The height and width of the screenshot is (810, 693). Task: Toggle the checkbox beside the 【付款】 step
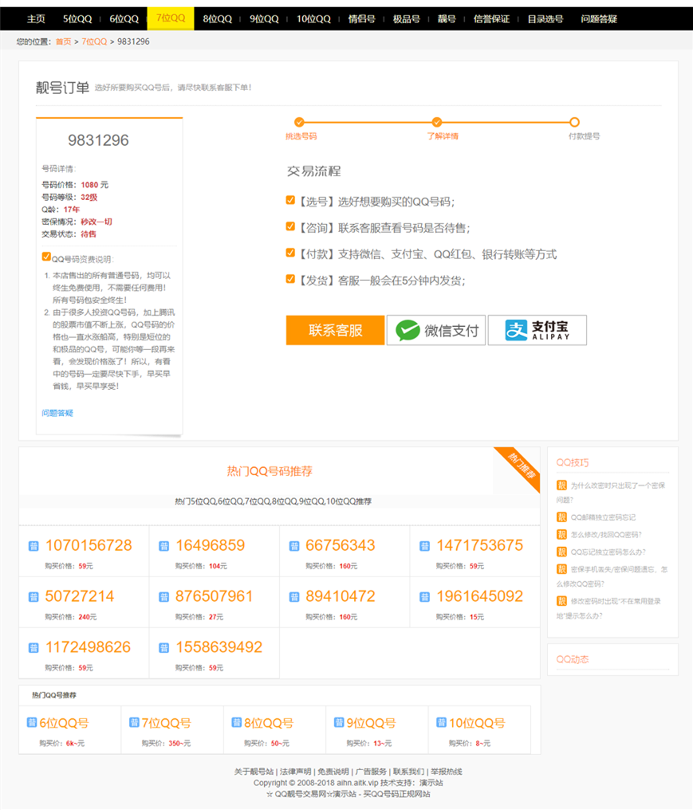289,252
